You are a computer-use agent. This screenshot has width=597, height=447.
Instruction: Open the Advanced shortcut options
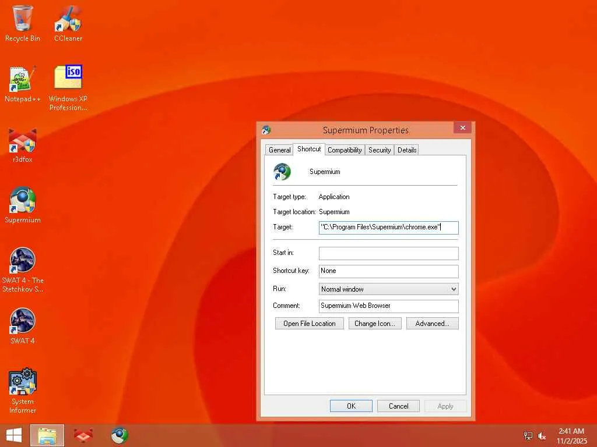pyautogui.click(x=433, y=324)
